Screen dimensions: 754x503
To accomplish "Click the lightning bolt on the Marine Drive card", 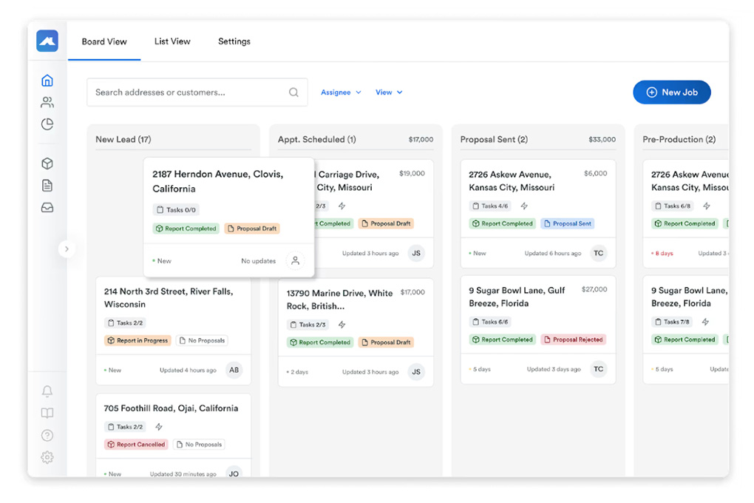I will point(342,324).
